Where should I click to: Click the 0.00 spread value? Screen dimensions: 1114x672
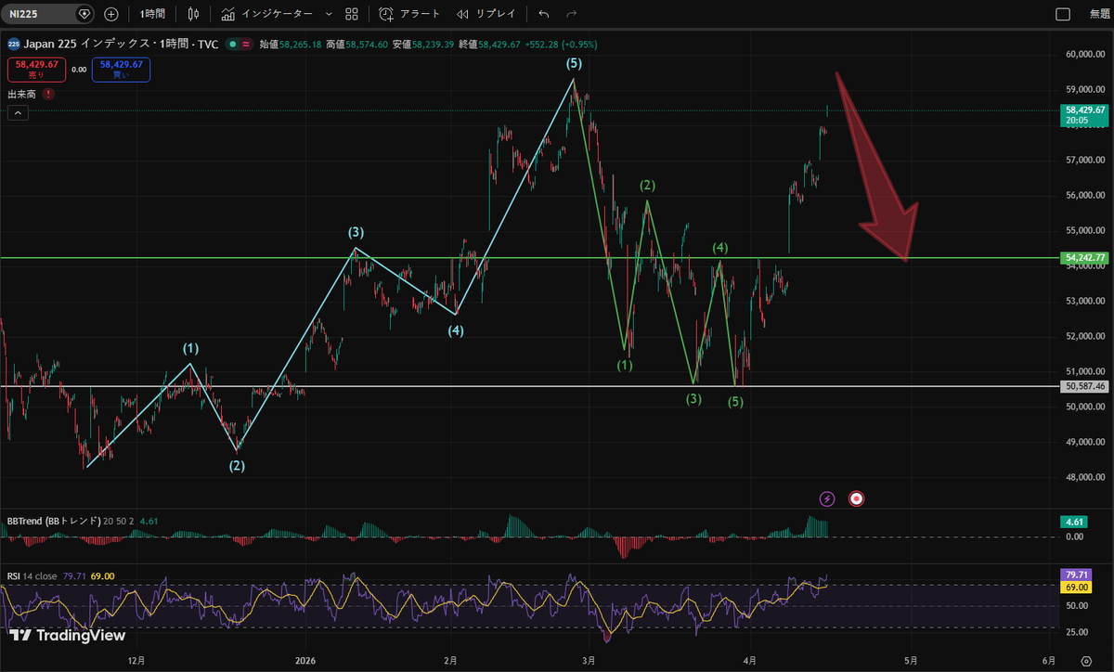[79, 70]
